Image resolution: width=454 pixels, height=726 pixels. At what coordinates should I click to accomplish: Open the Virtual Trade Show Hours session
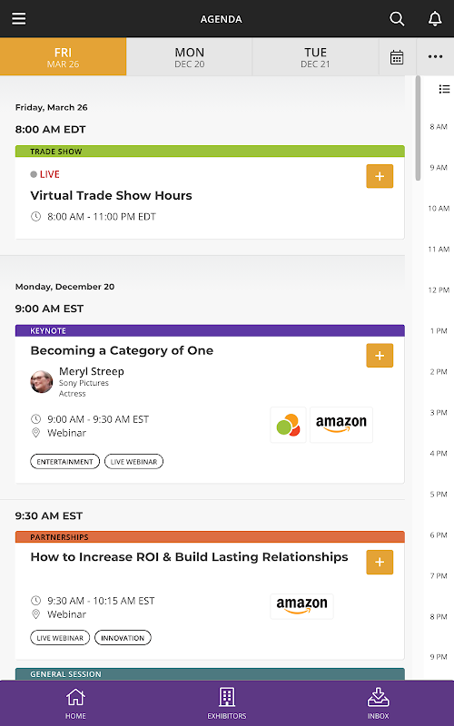point(111,195)
